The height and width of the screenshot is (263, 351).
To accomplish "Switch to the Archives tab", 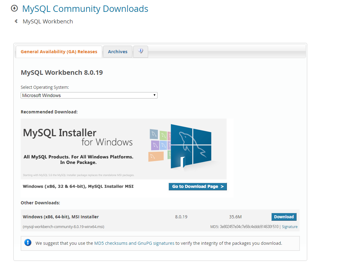I will (117, 52).
